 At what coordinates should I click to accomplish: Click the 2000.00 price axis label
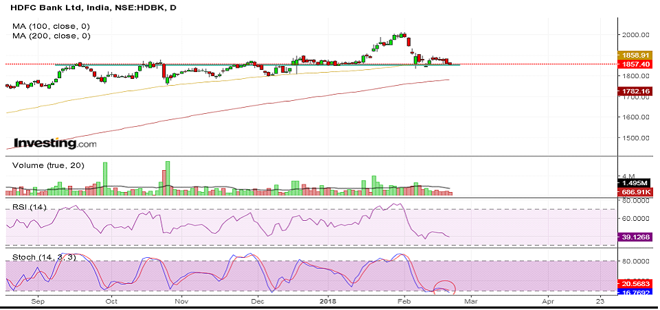(635, 35)
